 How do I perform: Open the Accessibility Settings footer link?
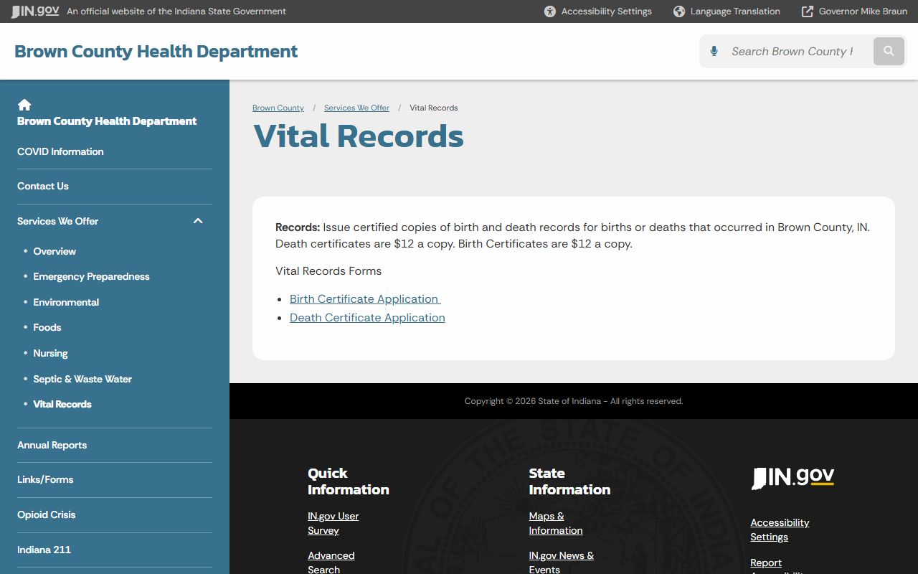click(780, 530)
